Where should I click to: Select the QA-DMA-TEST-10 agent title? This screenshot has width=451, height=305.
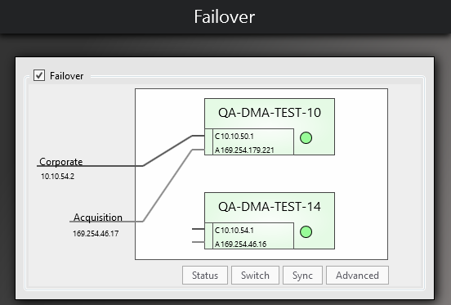tap(270, 113)
